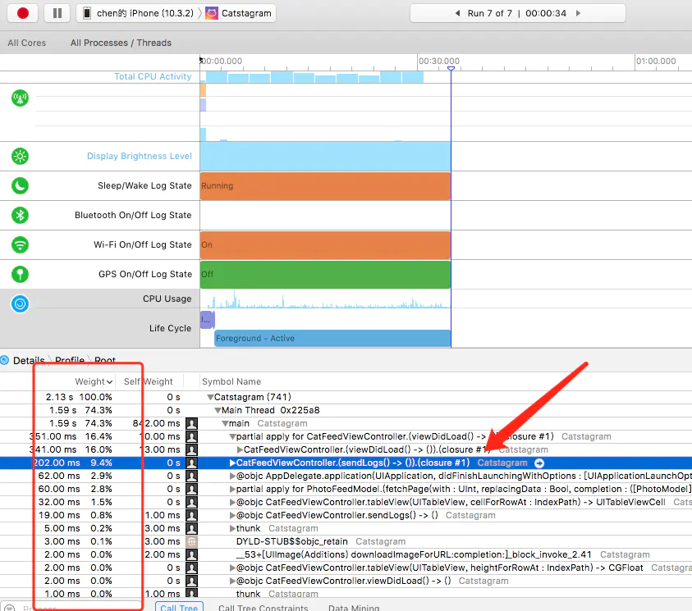Viewport: 692px width, 611px height.
Task: Open the All Processes / Threads filter
Action: click(121, 43)
